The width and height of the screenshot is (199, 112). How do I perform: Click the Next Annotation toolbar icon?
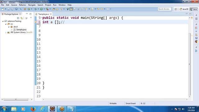(86, 9)
